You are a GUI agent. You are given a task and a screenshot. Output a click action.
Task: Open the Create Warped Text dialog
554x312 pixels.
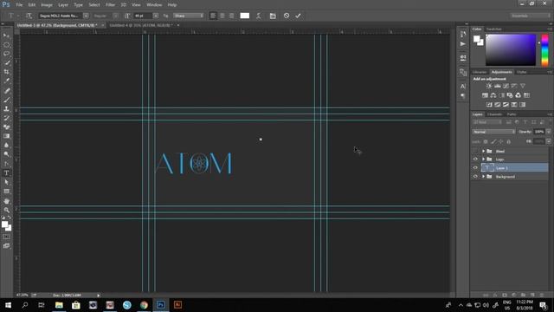coord(259,16)
